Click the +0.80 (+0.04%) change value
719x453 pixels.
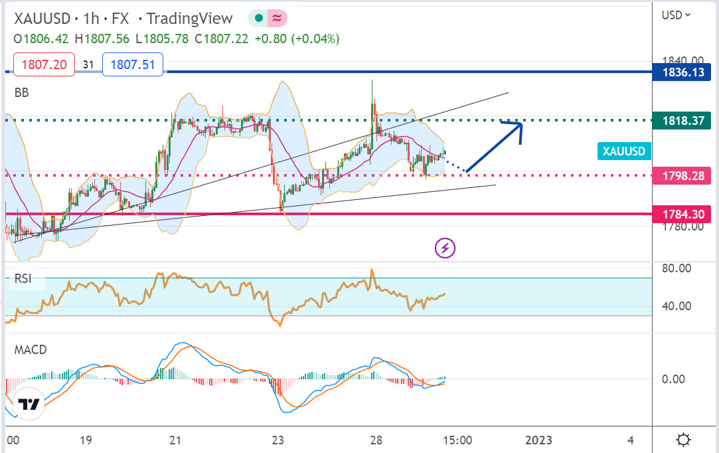pos(297,39)
